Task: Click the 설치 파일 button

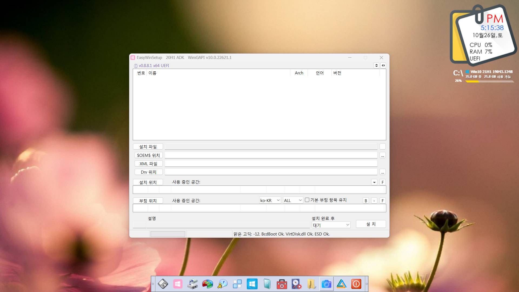Action: pyautogui.click(x=148, y=147)
